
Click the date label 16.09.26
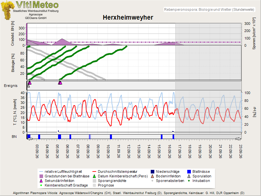pyautogui.click(x=169, y=151)
